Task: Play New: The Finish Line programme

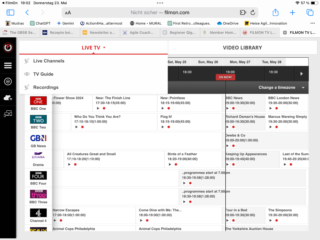Action: click(x=98, y=108)
